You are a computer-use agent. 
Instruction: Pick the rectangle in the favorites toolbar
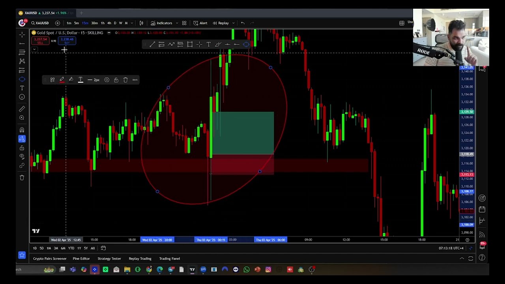pos(190,44)
